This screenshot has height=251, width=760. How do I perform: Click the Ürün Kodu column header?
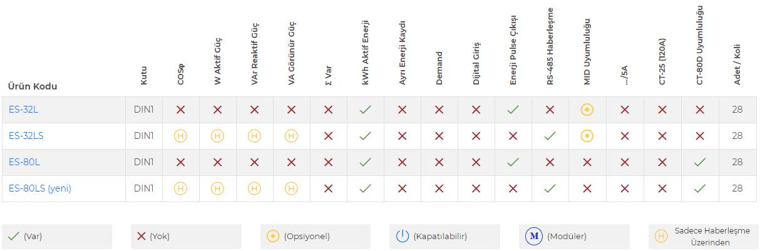click(x=33, y=86)
